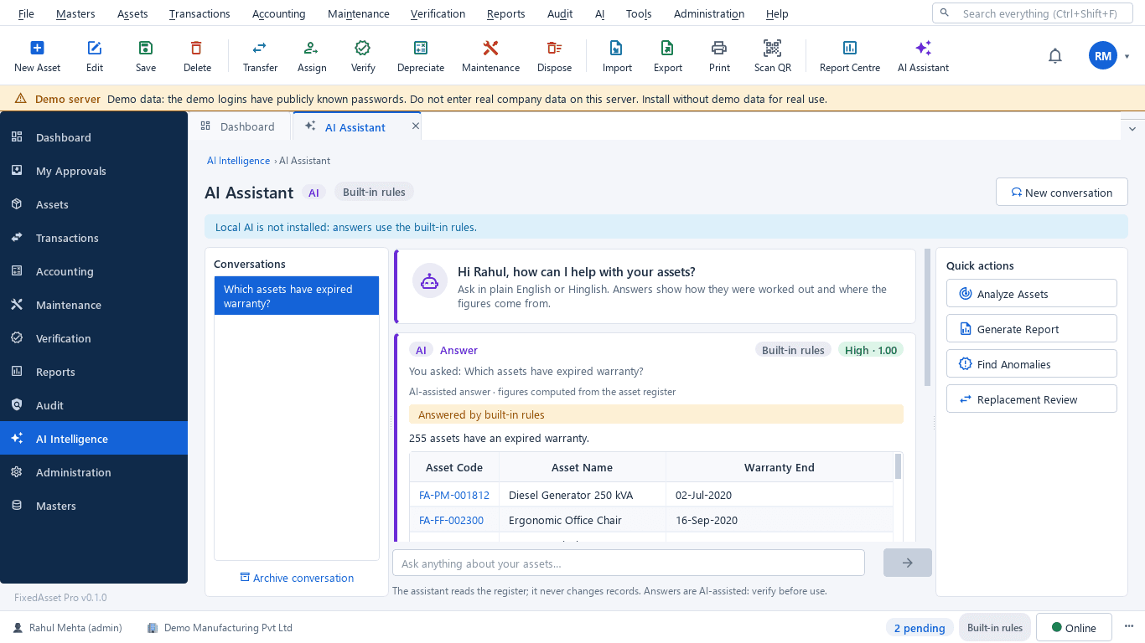Viewport: 1145px width, 643px height.
Task: Open Transactions in the sidebar
Action: click(x=94, y=238)
